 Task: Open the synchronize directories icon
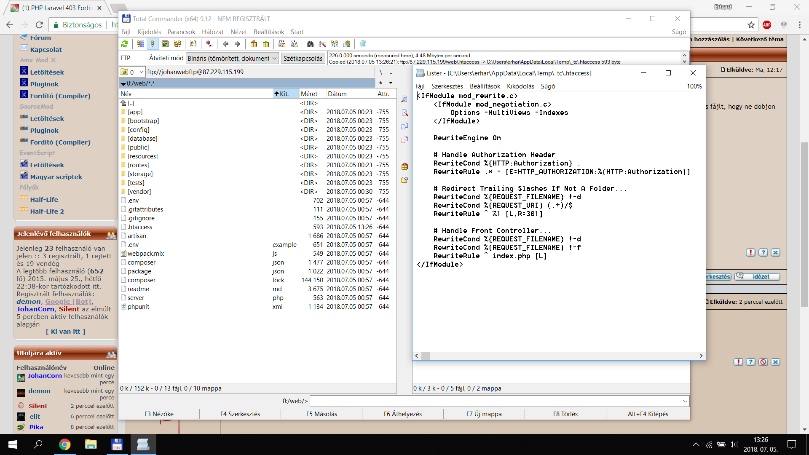tap(335, 44)
